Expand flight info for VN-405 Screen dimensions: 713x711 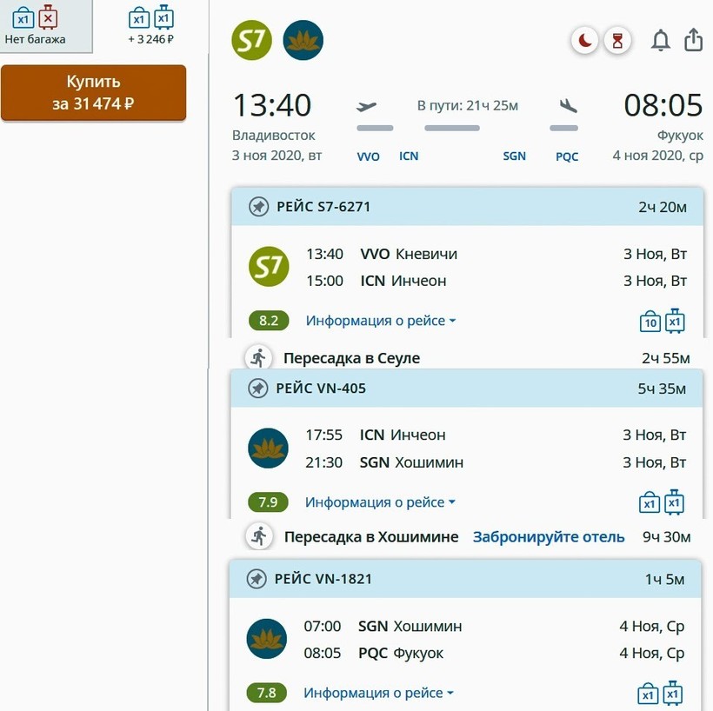pos(380,502)
